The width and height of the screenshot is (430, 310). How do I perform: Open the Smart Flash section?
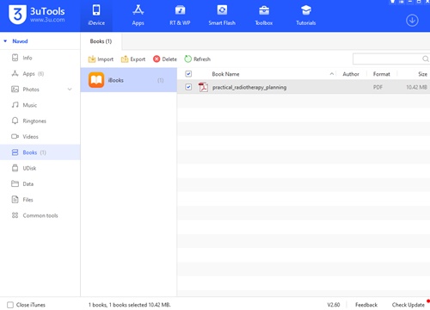[222, 15]
